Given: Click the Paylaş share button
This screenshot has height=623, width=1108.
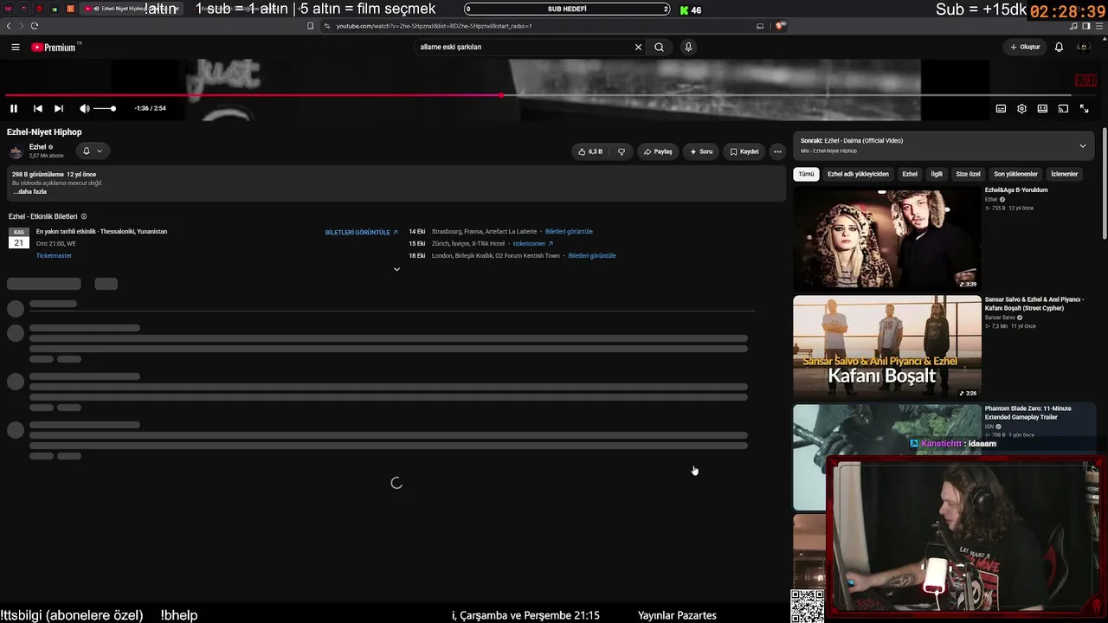Looking at the screenshot, I should [x=658, y=151].
